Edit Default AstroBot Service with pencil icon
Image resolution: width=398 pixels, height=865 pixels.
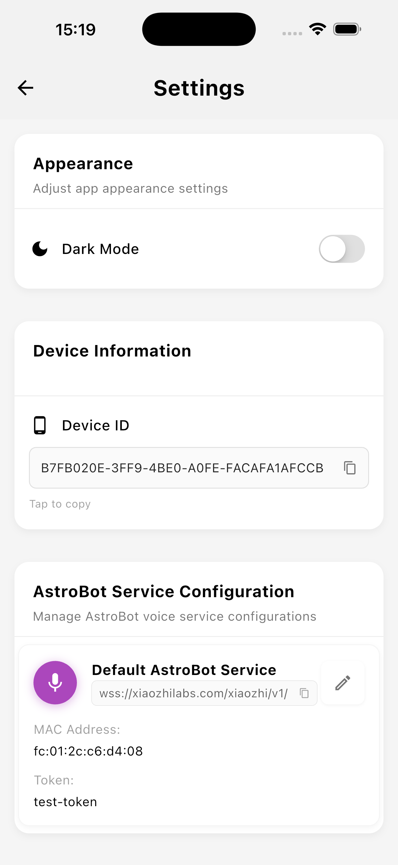343,683
